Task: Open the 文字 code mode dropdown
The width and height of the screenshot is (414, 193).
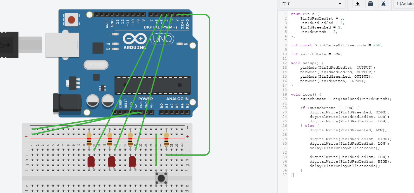Action: pyautogui.click(x=312, y=4)
